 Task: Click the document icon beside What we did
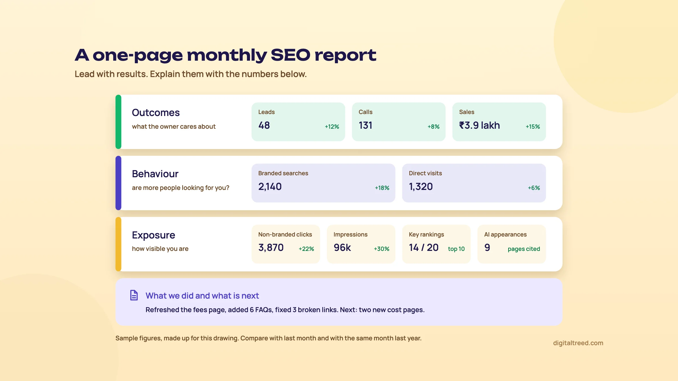point(134,295)
